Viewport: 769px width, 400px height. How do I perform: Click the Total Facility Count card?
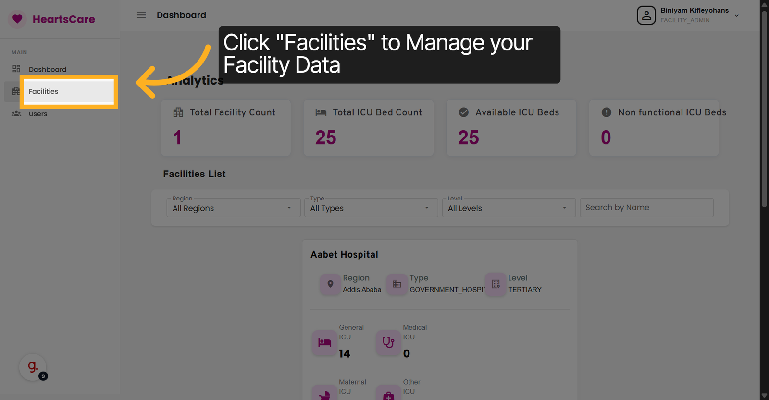coord(225,128)
